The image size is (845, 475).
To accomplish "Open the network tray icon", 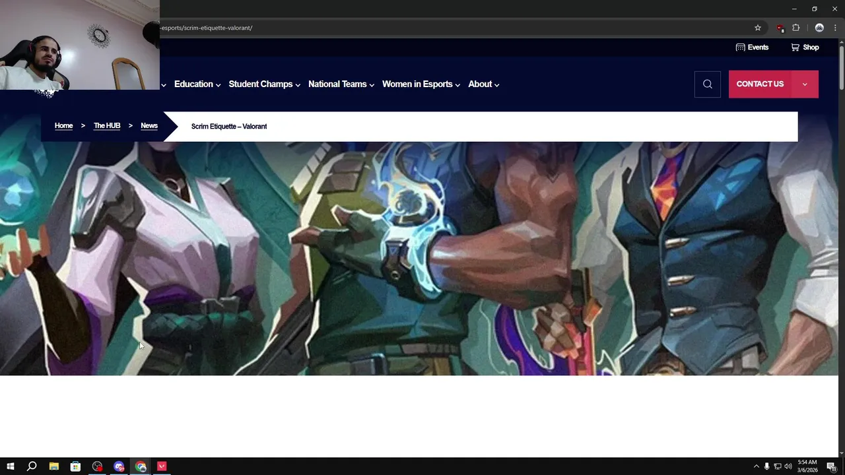I will [778, 466].
